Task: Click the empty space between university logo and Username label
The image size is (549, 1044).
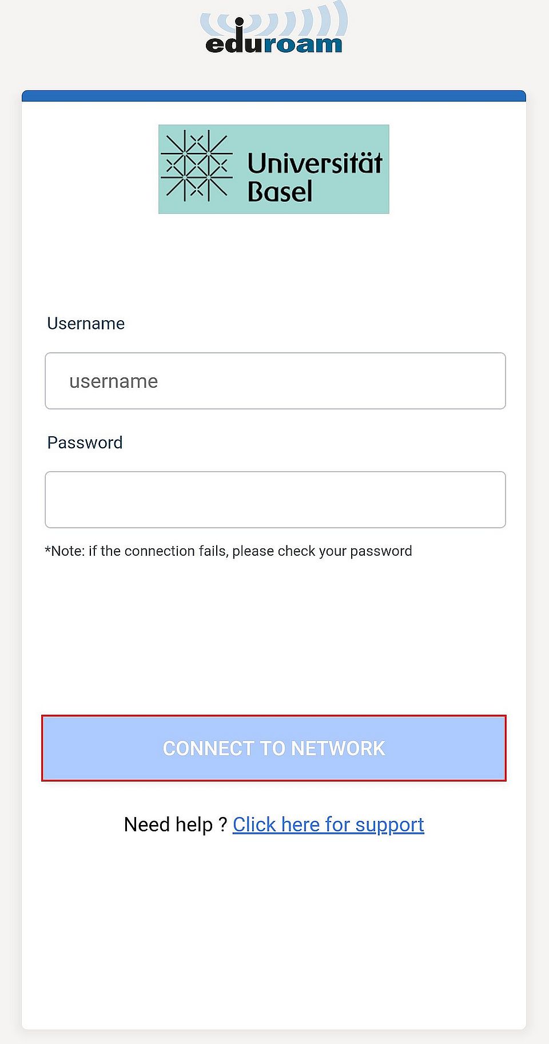Action: pos(273,263)
